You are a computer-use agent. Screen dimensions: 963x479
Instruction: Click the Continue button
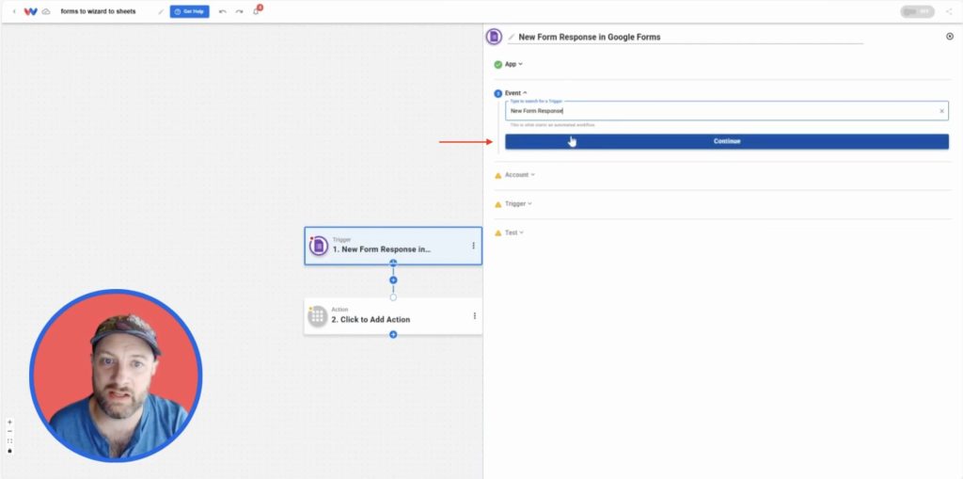[x=727, y=141]
